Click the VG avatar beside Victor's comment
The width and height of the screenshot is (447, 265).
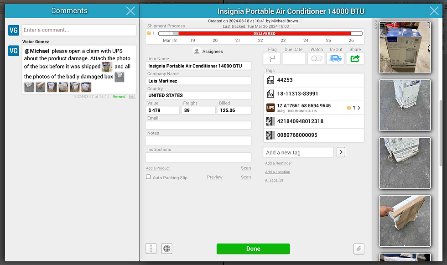[x=13, y=51]
